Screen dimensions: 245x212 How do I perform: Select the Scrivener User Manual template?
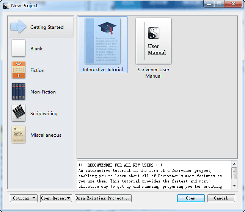(154, 41)
